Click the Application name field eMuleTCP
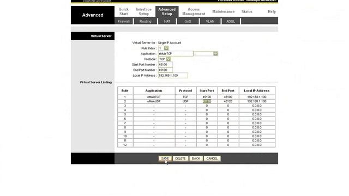Viewport: 349px width, 196px height. (176, 53)
